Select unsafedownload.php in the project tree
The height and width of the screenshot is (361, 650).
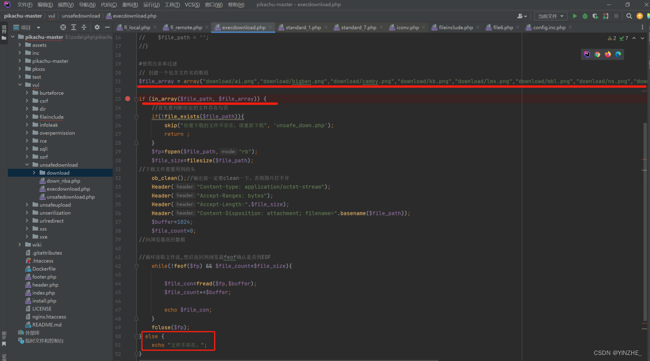pos(70,197)
